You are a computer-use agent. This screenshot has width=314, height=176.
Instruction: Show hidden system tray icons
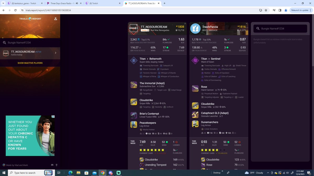tap(268, 173)
